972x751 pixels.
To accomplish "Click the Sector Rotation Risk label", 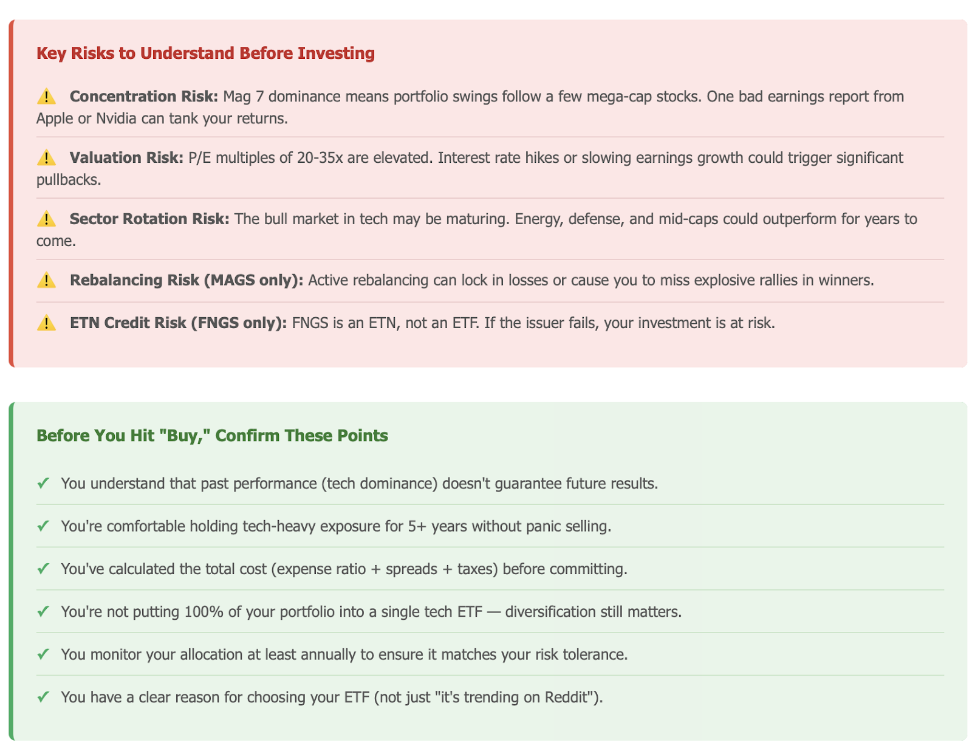I will [x=149, y=219].
